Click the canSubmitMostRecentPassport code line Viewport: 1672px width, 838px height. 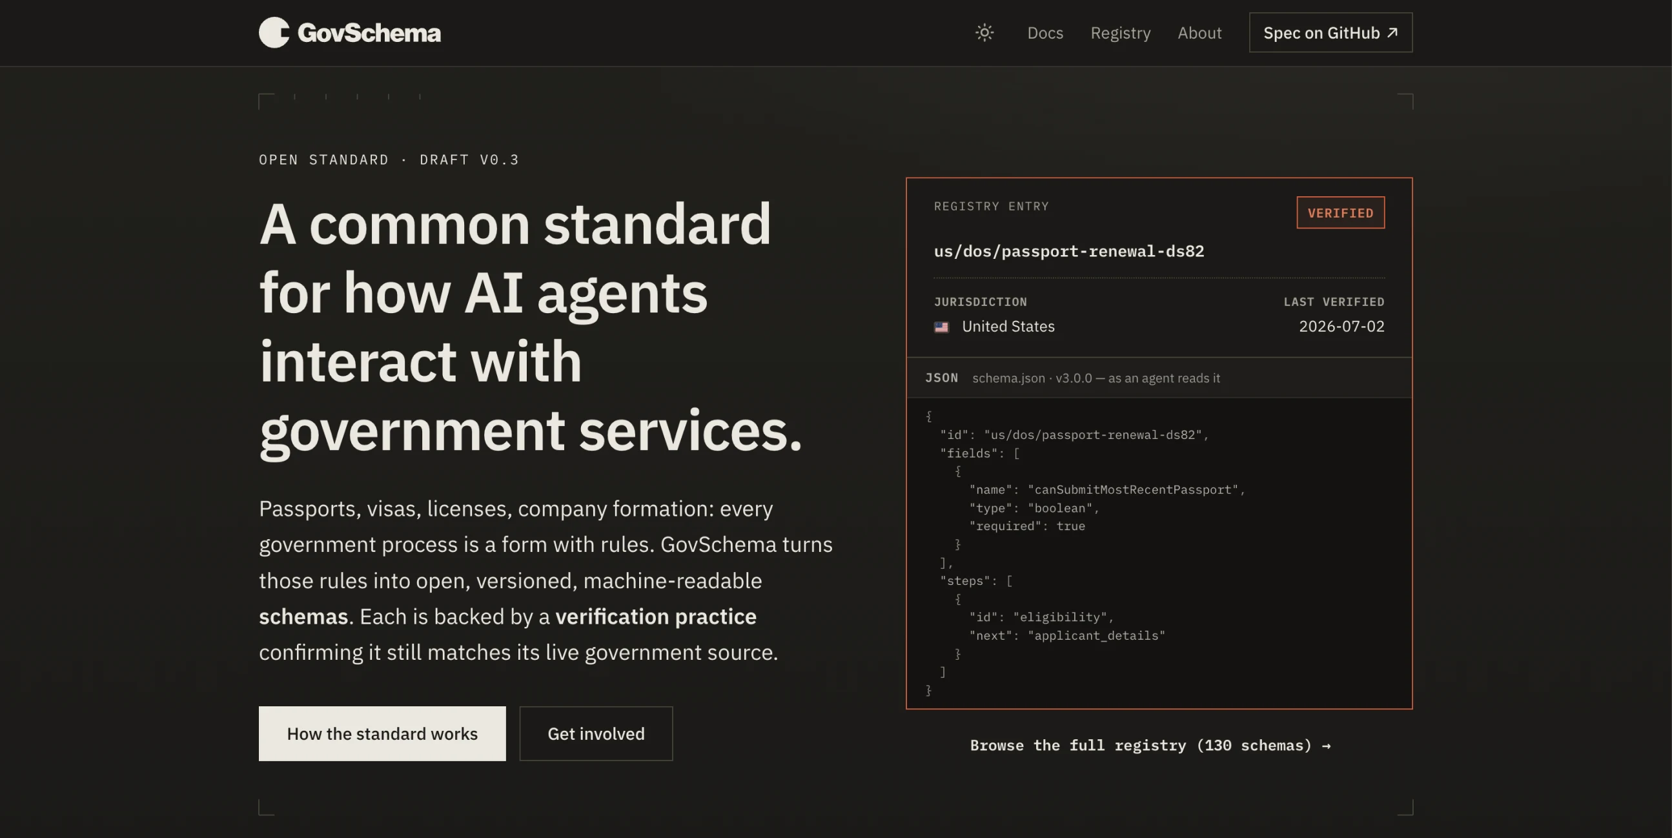[x=1107, y=490]
